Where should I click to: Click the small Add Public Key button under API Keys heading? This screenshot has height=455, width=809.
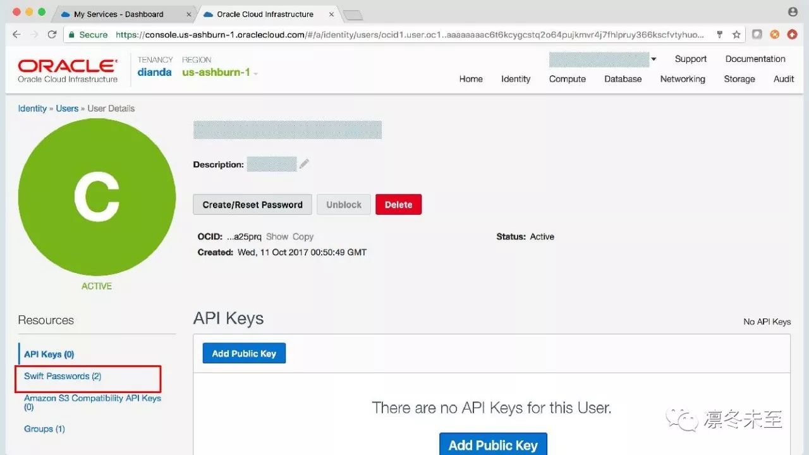coord(244,353)
